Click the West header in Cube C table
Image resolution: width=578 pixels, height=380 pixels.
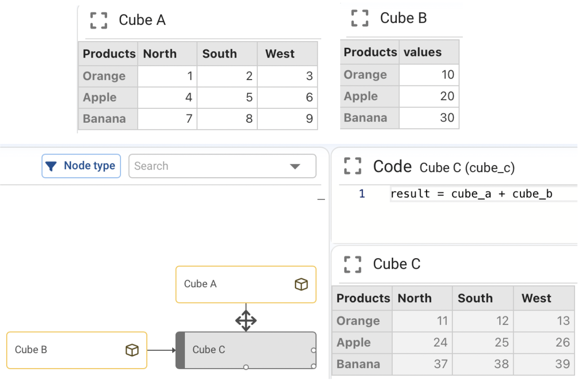(536, 298)
